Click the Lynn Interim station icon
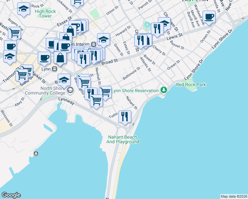The width and height of the screenshot is (248, 199). pyautogui.click(x=94, y=44)
